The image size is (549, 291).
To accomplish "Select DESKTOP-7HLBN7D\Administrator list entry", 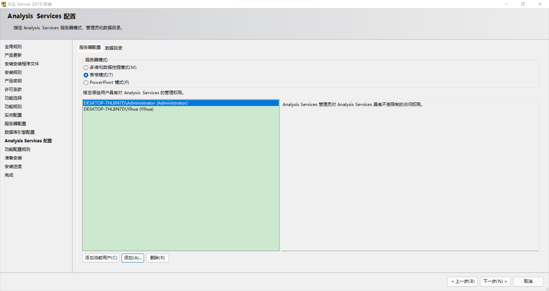I will click(x=181, y=103).
